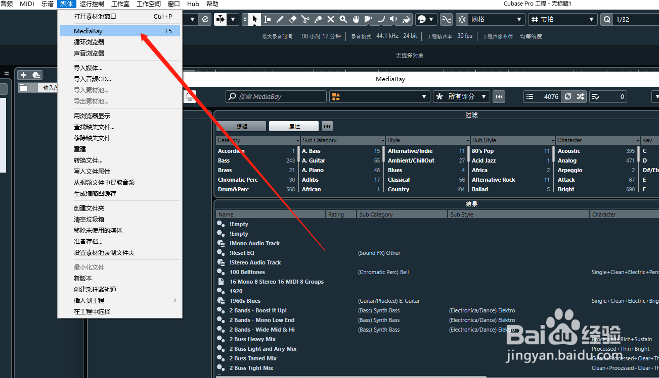Reset the MediaBay result filters

[499, 96]
